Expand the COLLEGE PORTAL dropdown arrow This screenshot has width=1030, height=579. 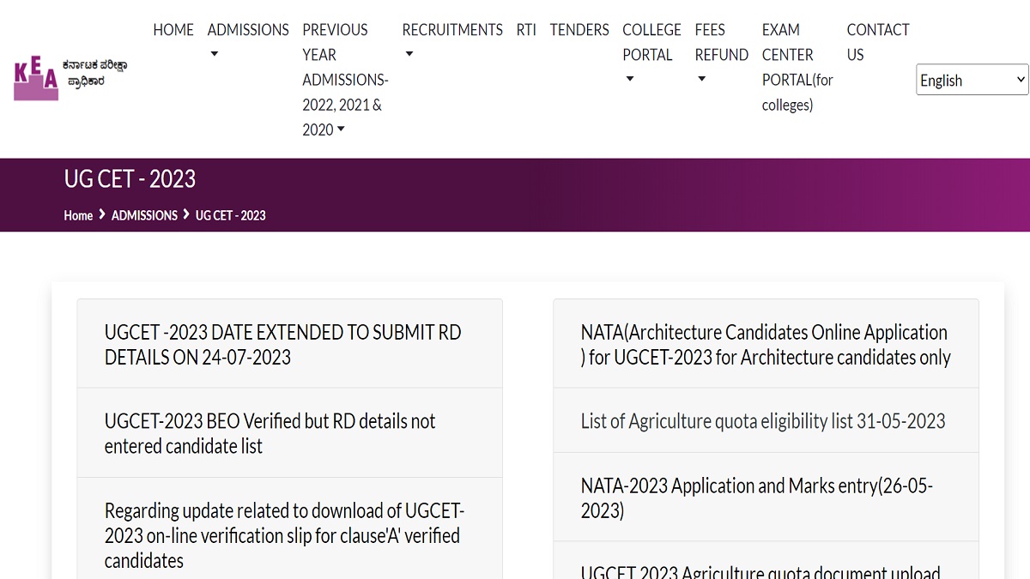coord(629,80)
